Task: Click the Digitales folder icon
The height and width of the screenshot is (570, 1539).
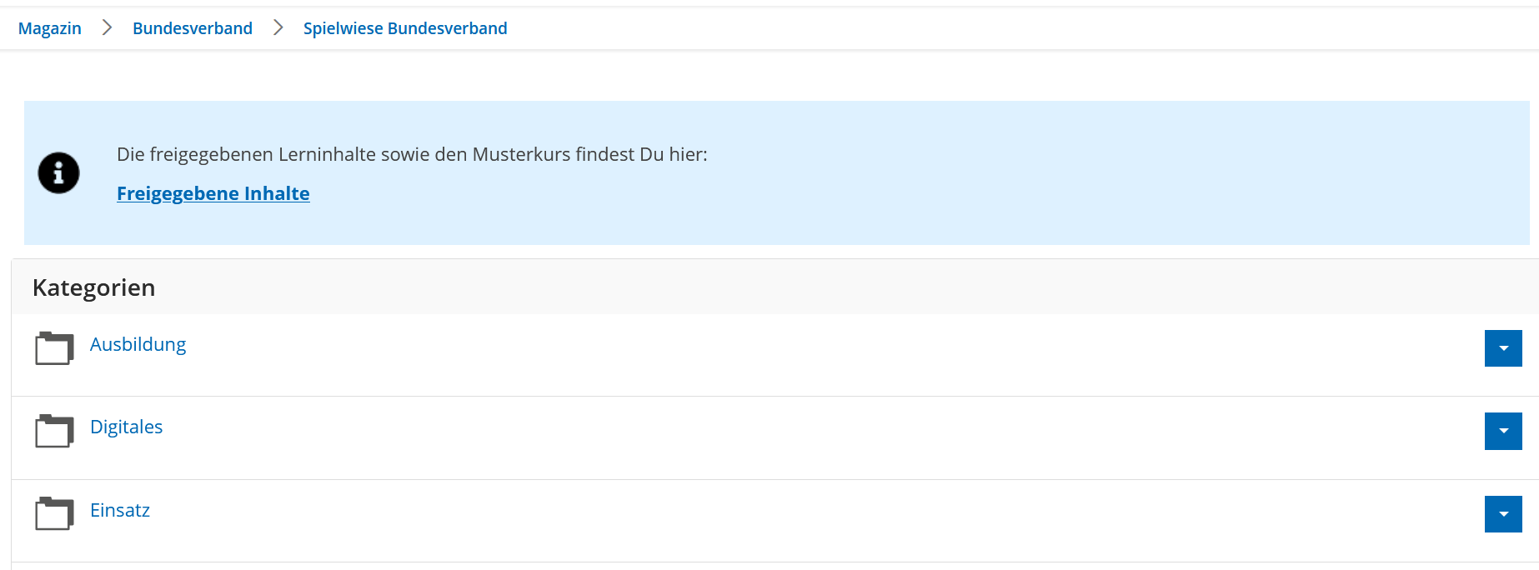Action: point(54,431)
